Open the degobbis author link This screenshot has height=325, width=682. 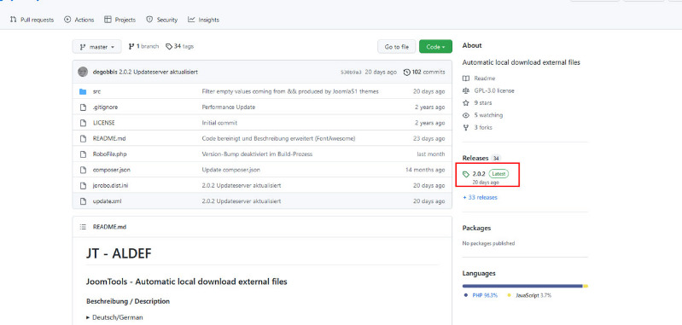(105, 73)
